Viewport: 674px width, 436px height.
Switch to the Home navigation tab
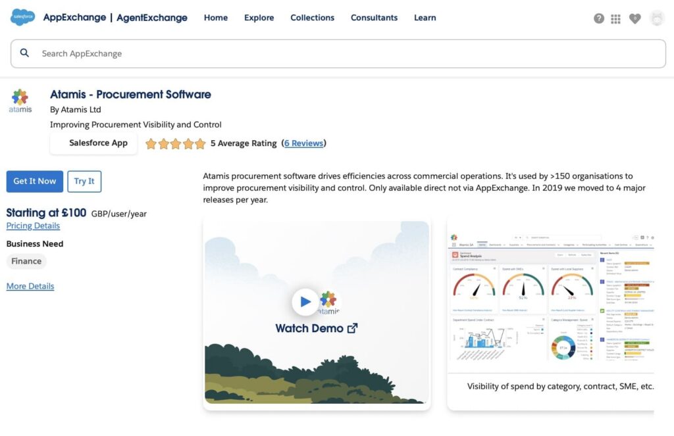point(215,18)
